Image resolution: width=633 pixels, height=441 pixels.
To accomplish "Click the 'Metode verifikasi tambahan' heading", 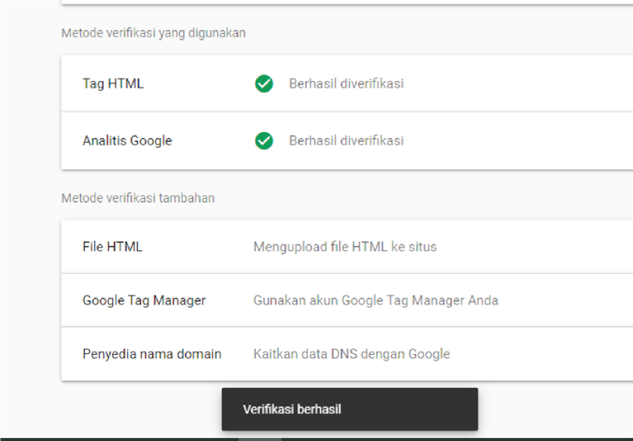I will tap(138, 198).
